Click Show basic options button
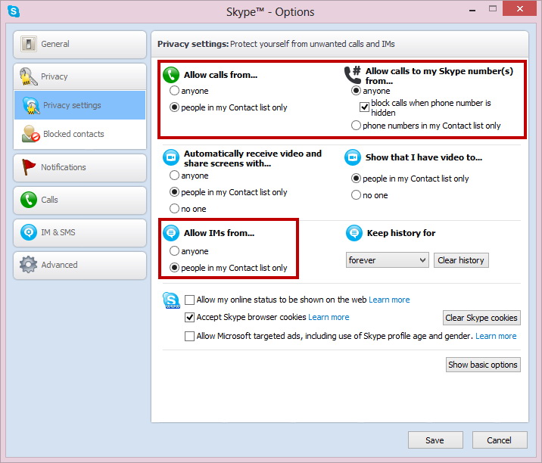This screenshot has height=463, width=542. (x=483, y=365)
